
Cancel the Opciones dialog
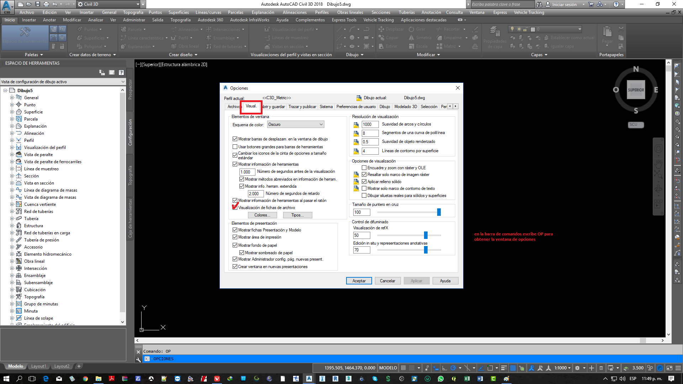point(387,281)
